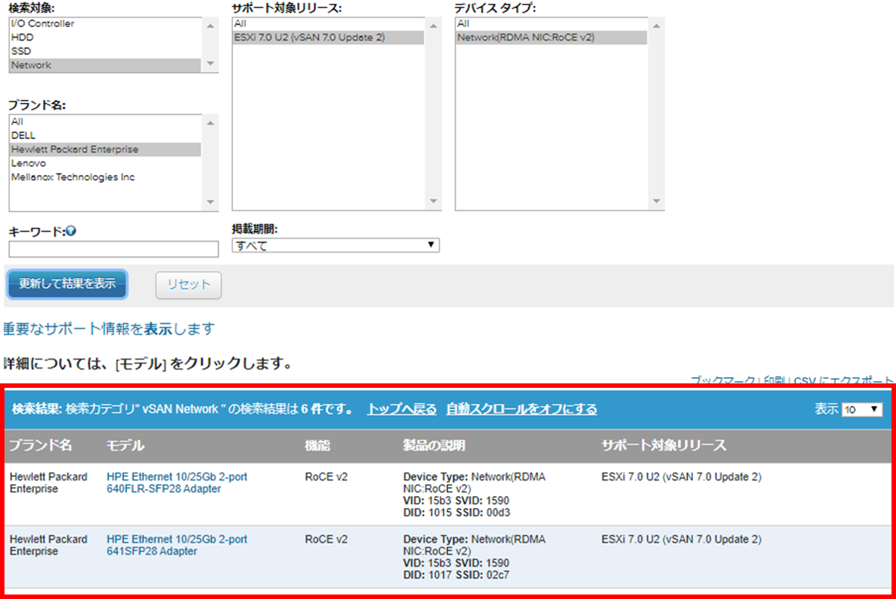This screenshot has height=599, width=896.
Task: Select Mellanox Technologies Inc brand option
Action: point(105,177)
